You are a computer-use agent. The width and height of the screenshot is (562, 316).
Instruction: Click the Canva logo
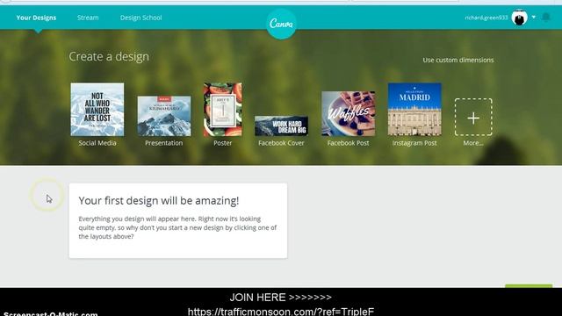[281, 24]
